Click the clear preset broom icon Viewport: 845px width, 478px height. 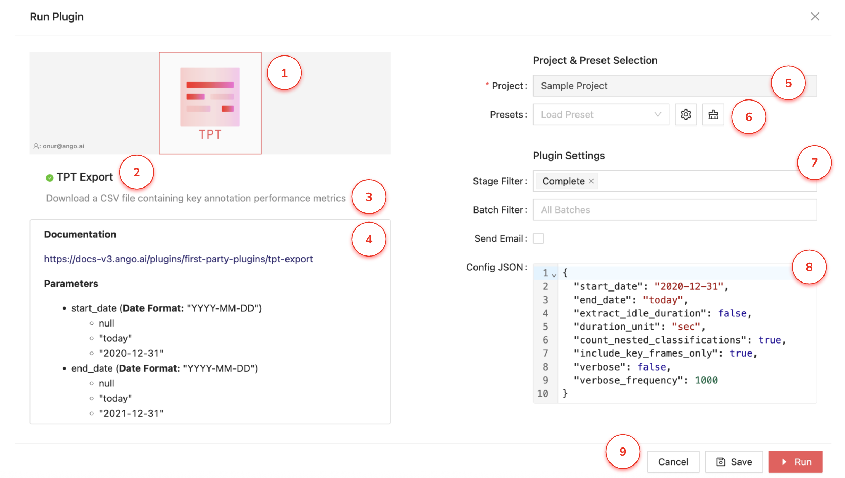pos(713,114)
